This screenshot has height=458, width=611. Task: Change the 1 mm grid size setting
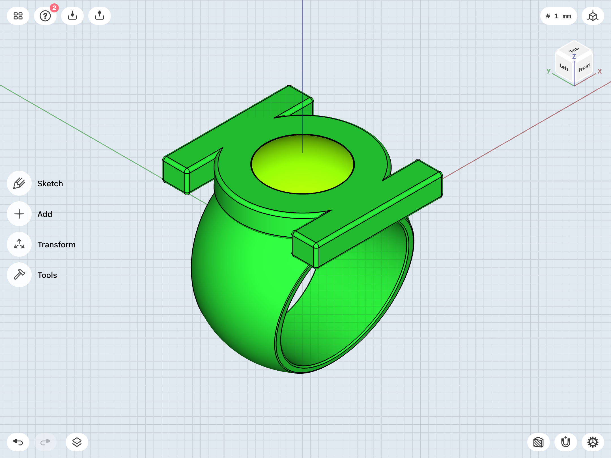[558, 16]
